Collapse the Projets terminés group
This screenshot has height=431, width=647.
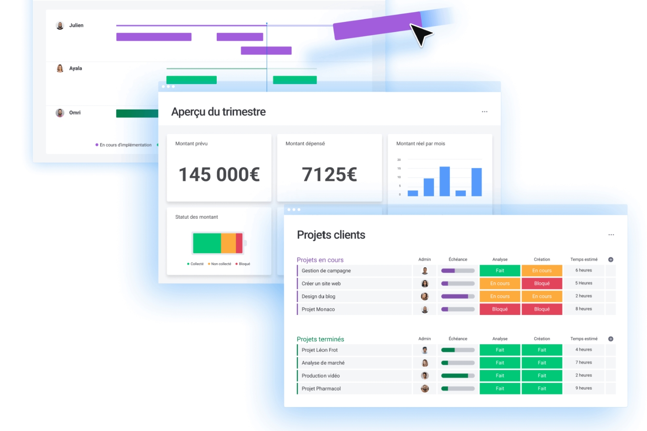coord(320,339)
